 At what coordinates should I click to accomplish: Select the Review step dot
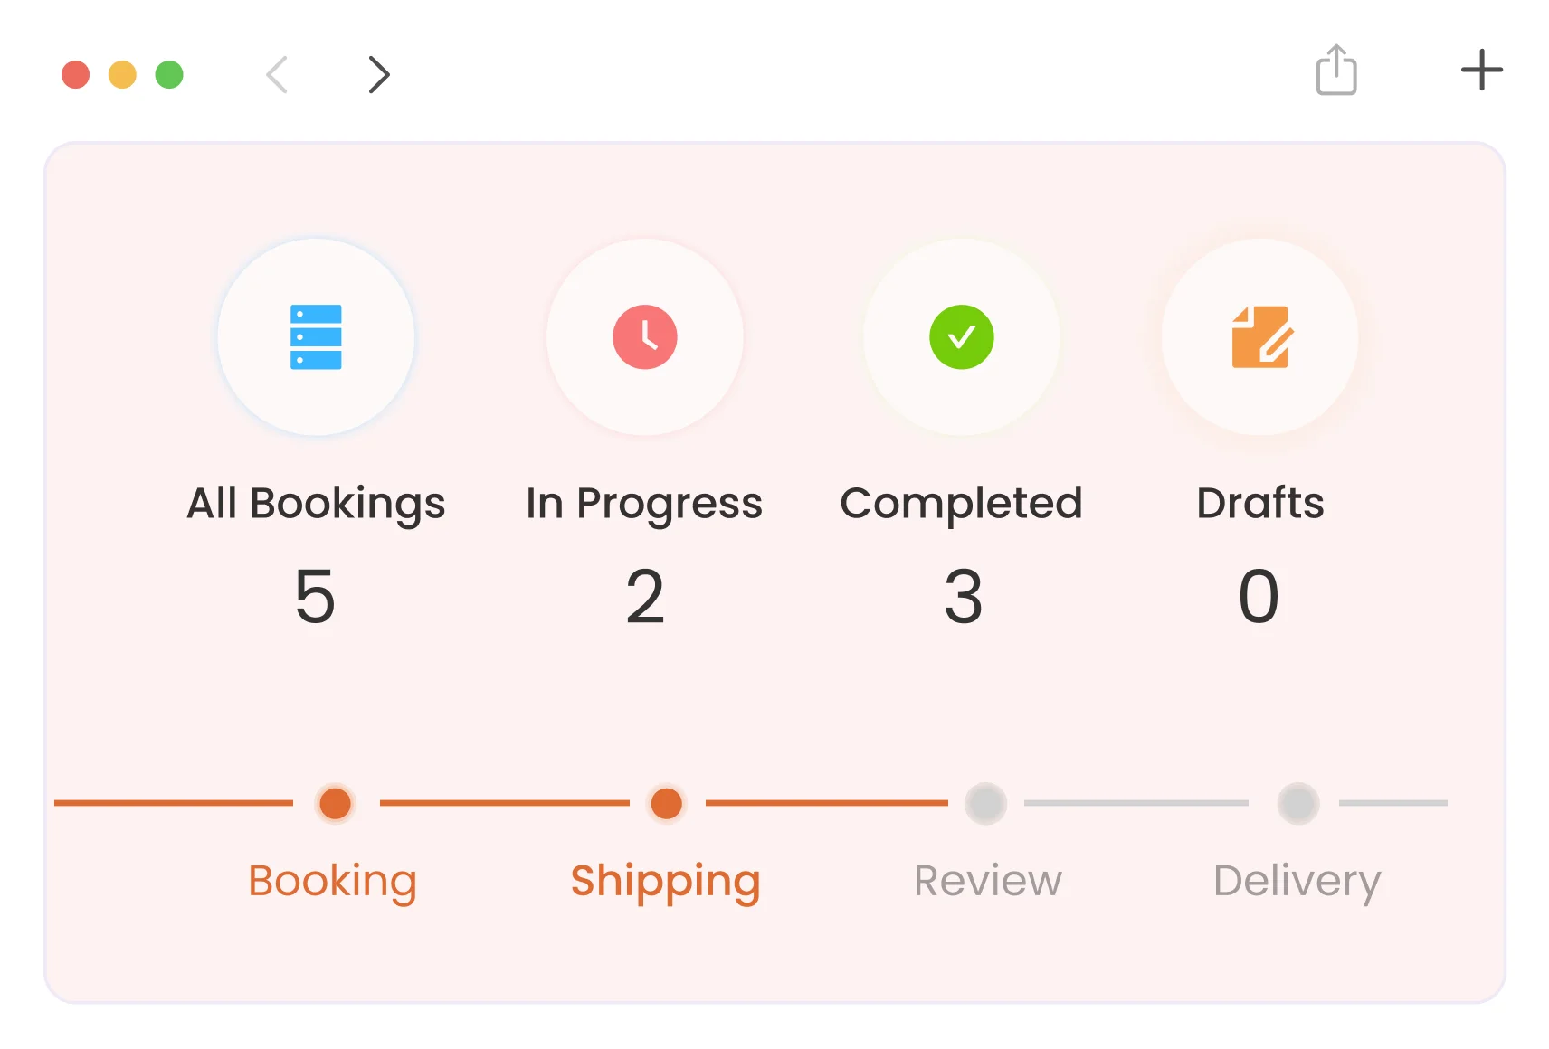(985, 803)
